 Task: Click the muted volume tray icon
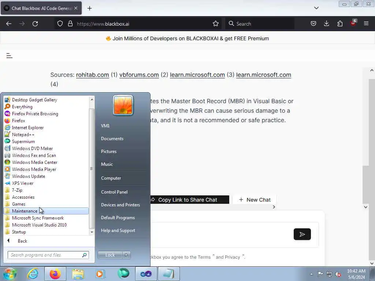[x=338, y=274]
